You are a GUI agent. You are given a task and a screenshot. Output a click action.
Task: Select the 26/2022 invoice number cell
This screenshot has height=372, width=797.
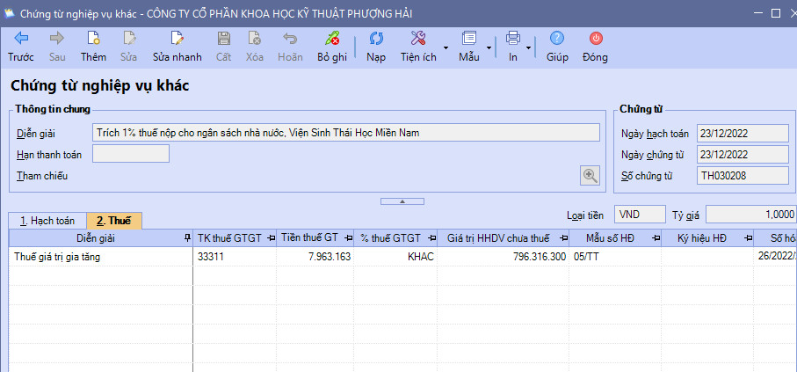click(x=775, y=257)
